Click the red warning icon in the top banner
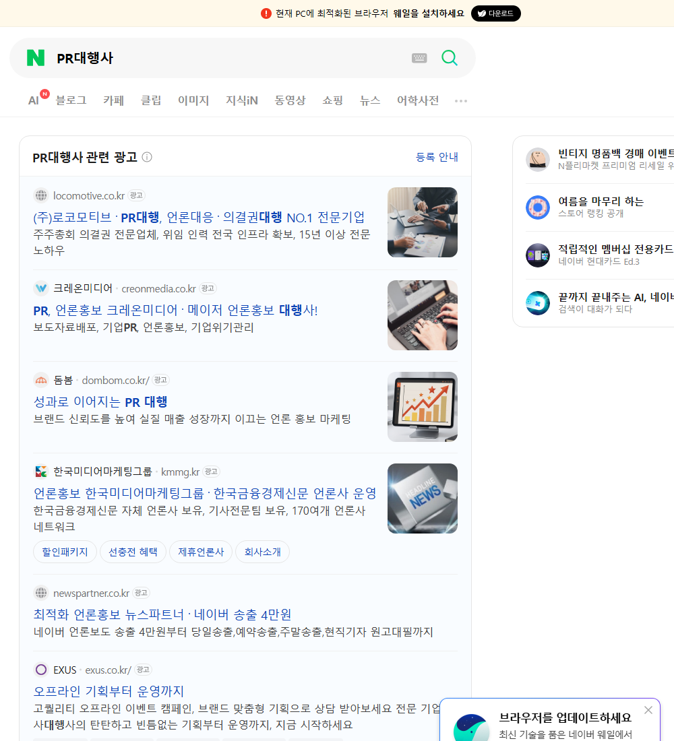Screen dimensions: 674x741 point(266,13)
